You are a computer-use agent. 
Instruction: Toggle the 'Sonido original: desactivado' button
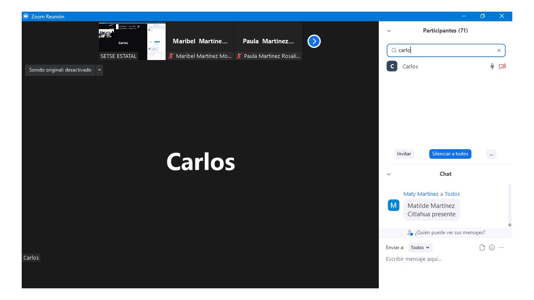click(x=60, y=70)
